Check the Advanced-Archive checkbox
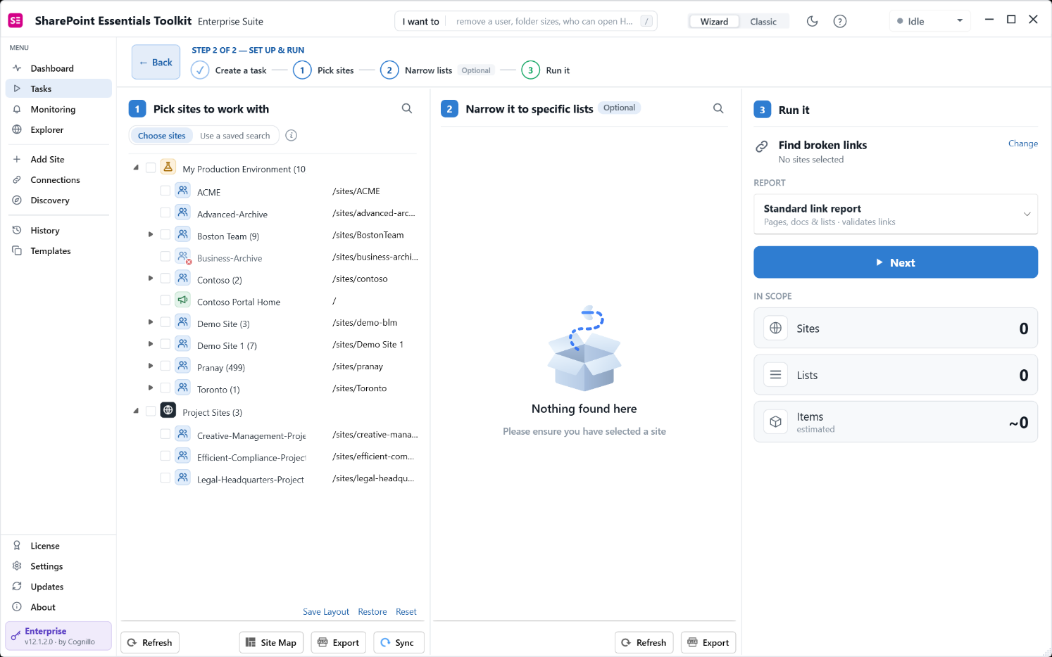This screenshot has width=1052, height=657. pyautogui.click(x=165, y=212)
